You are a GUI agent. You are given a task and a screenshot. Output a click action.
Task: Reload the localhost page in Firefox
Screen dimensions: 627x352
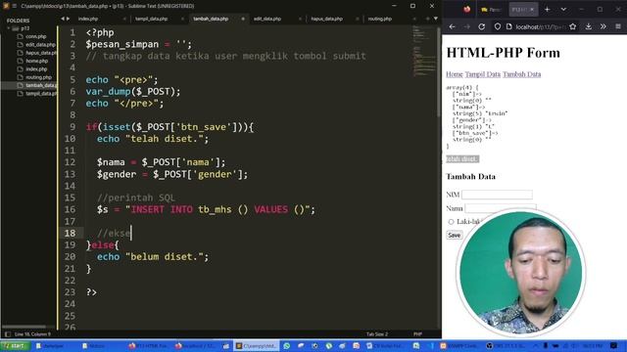coord(481,26)
